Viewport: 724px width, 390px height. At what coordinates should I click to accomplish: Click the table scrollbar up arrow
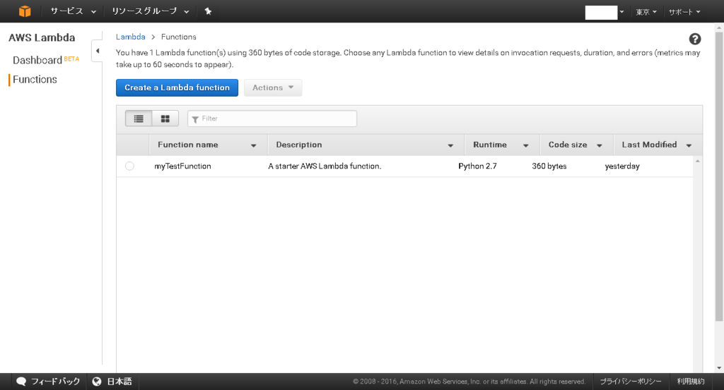click(x=698, y=161)
